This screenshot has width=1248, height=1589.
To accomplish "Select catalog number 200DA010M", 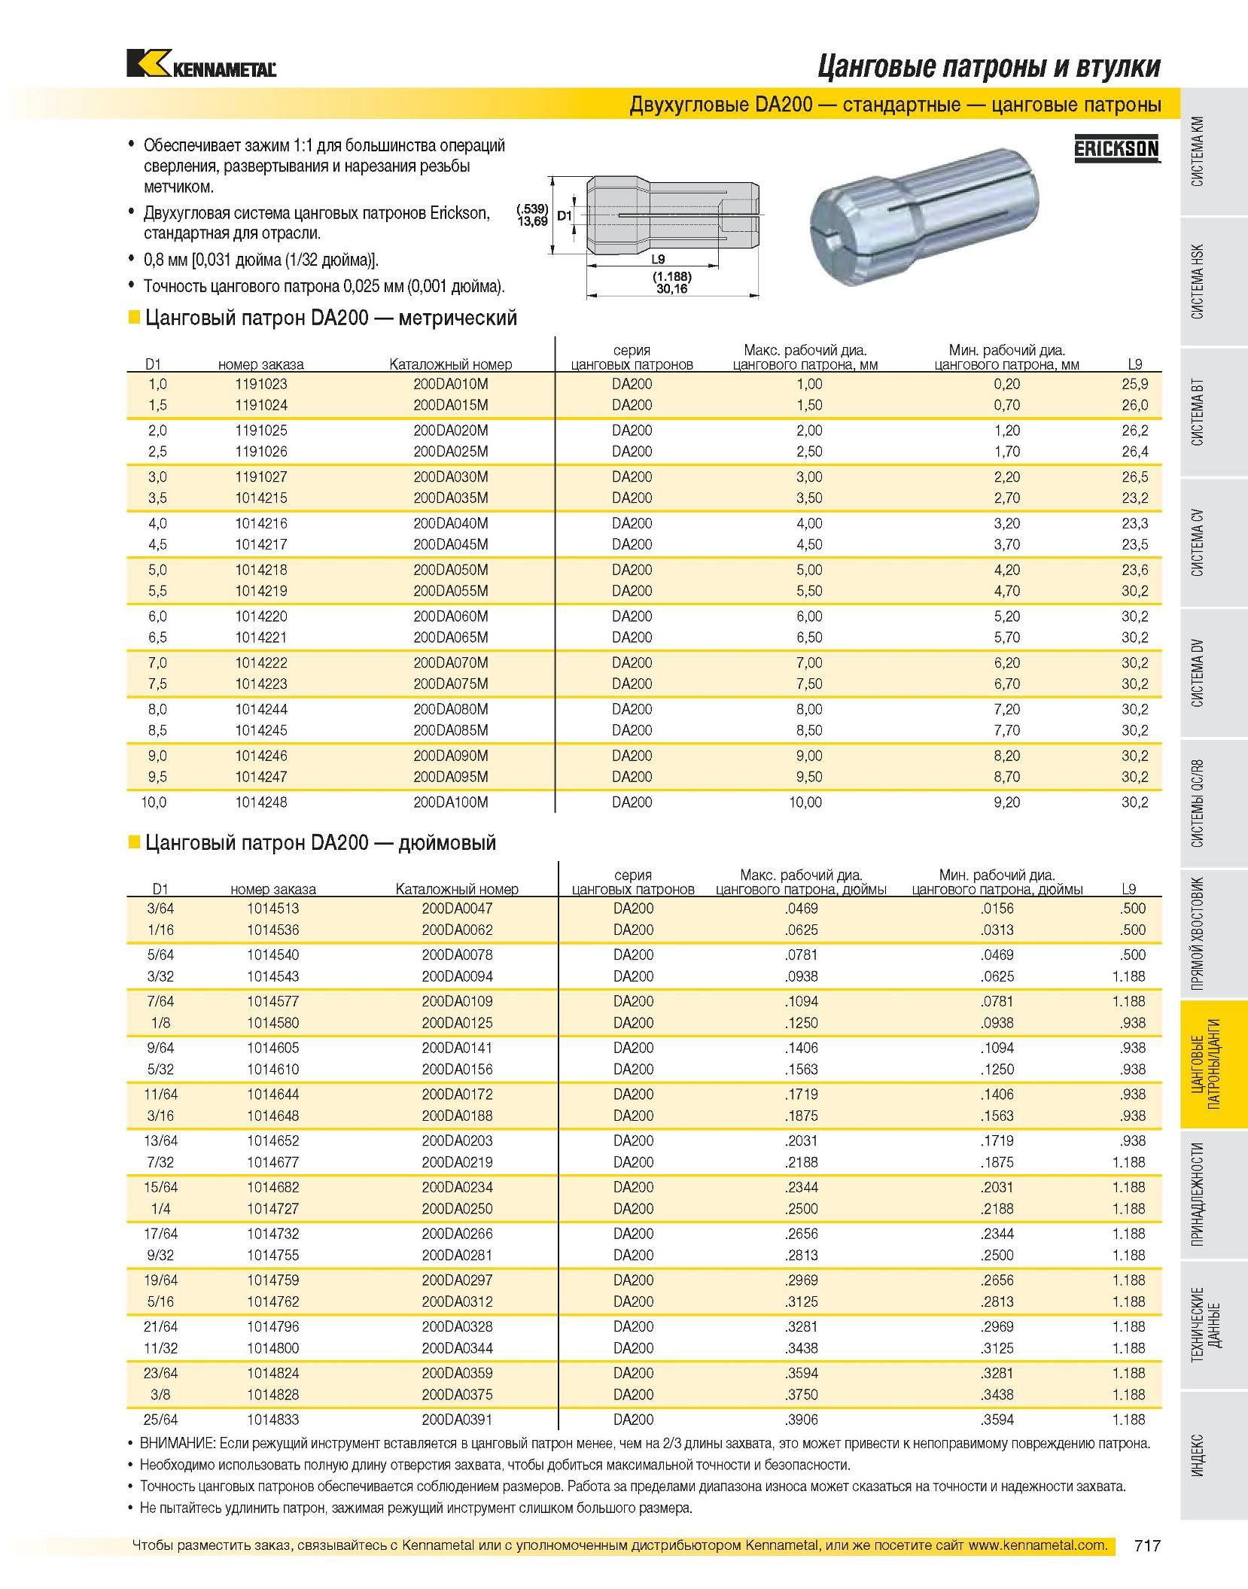I will 450,384.
